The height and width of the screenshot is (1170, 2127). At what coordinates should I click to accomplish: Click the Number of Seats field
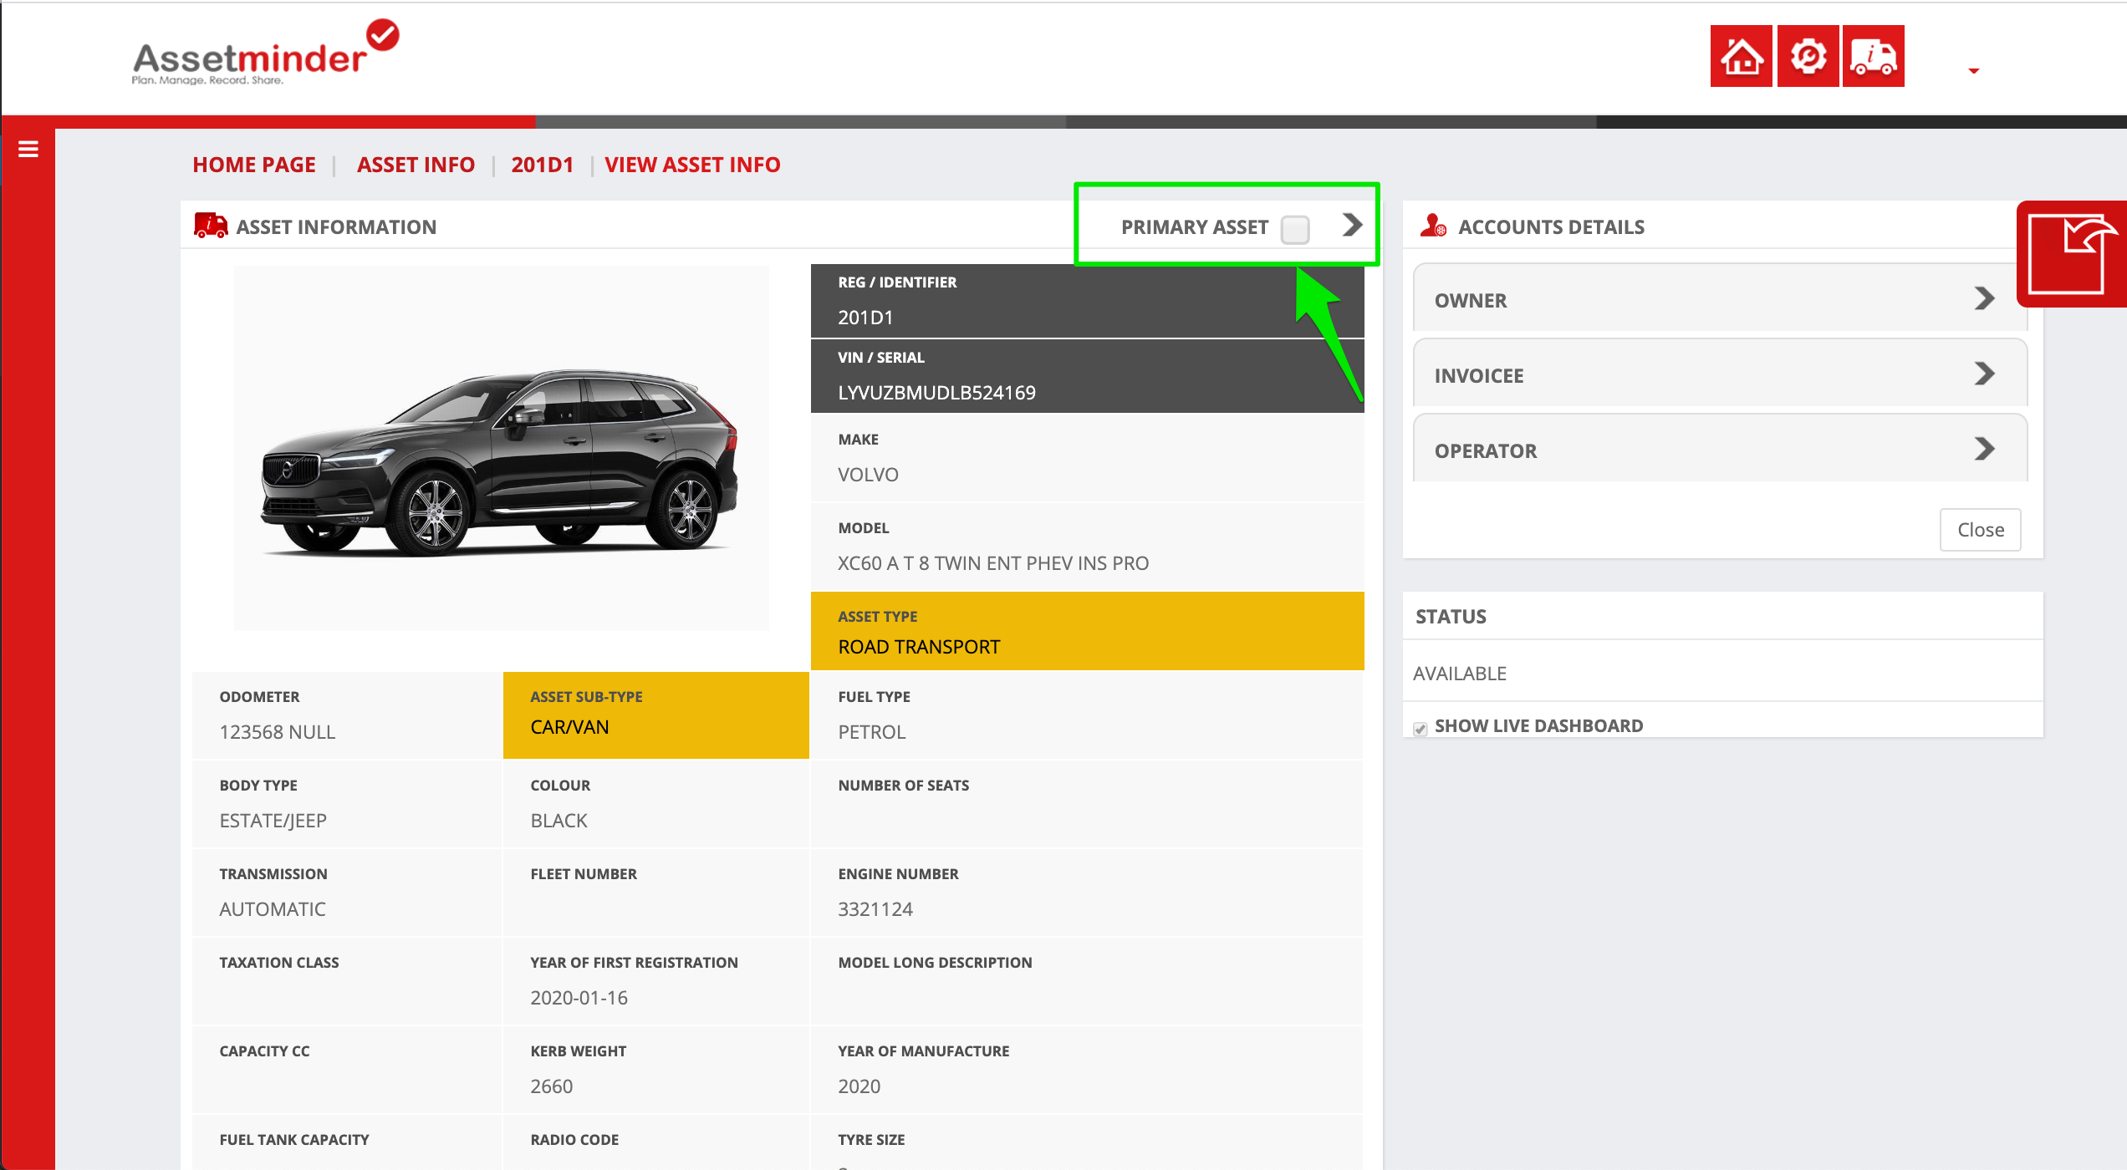point(1087,805)
